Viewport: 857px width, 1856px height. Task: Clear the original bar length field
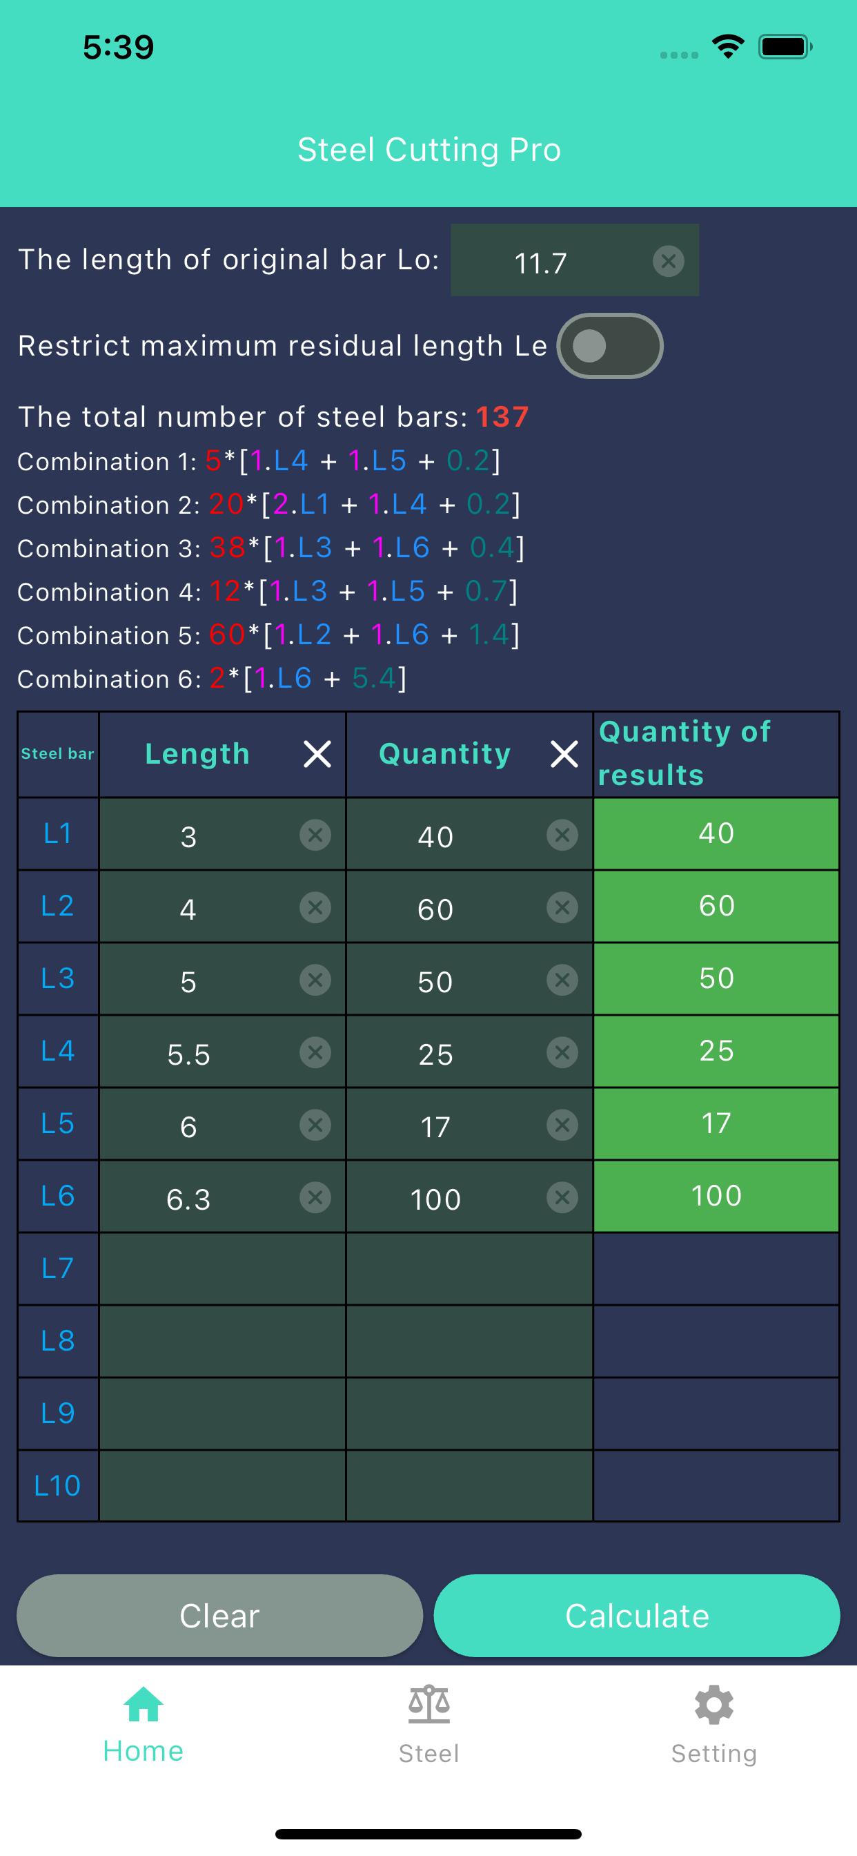coord(669,260)
